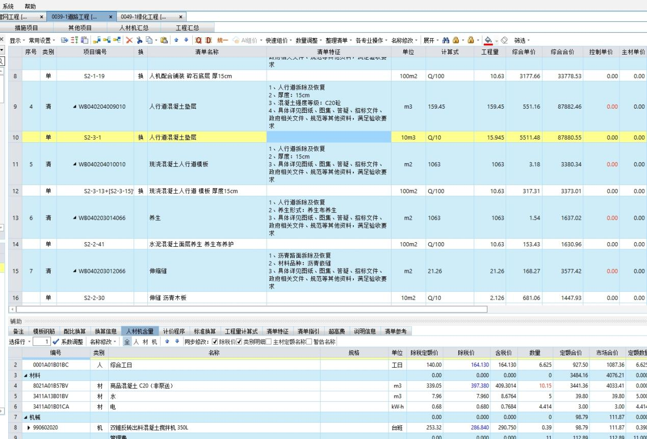The width and height of the screenshot is (647, 439).
Task: Open the 快速组价 dropdown
Action: 279,40
